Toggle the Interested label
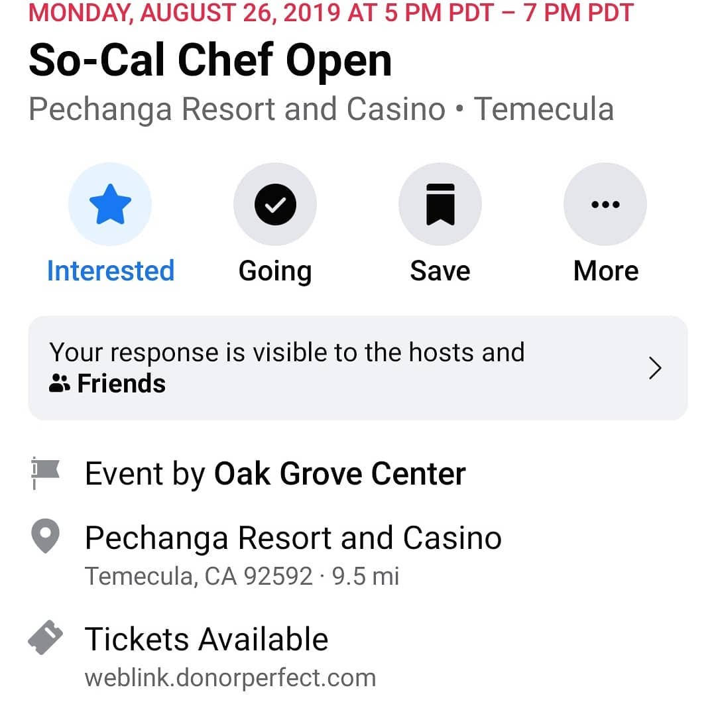 (111, 270)
